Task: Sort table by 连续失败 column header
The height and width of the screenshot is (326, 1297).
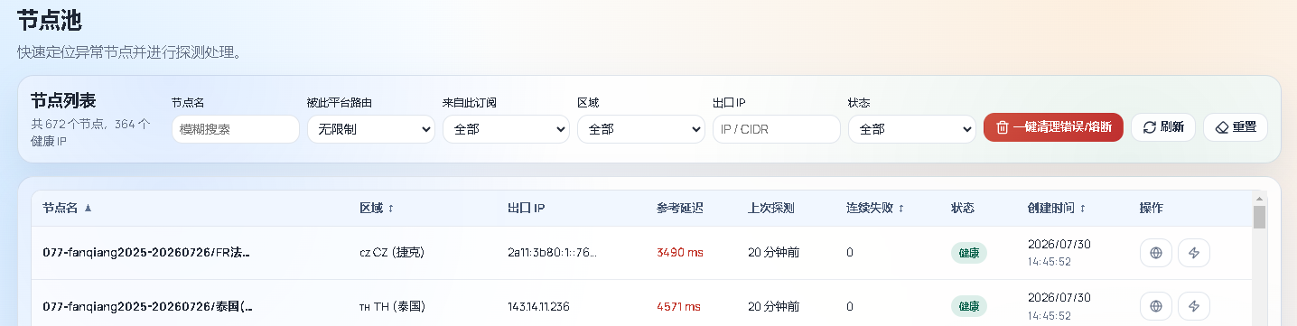Action: [x=875, y=208]
